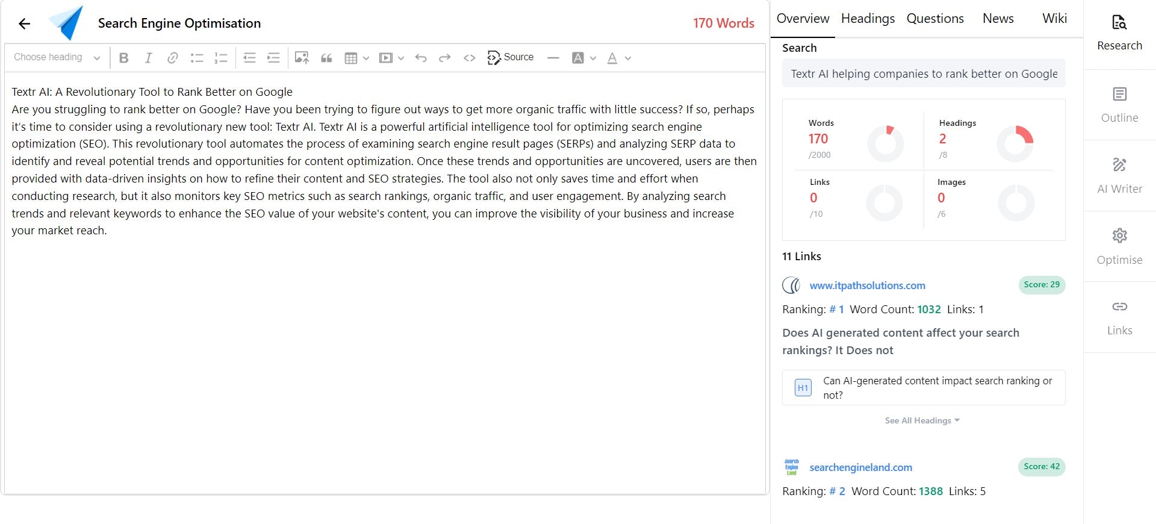Image resolution: width=1156 pixels, height=524 pixels.
Task: Click the Textr paper plane logo
Action: click(66, 23)
